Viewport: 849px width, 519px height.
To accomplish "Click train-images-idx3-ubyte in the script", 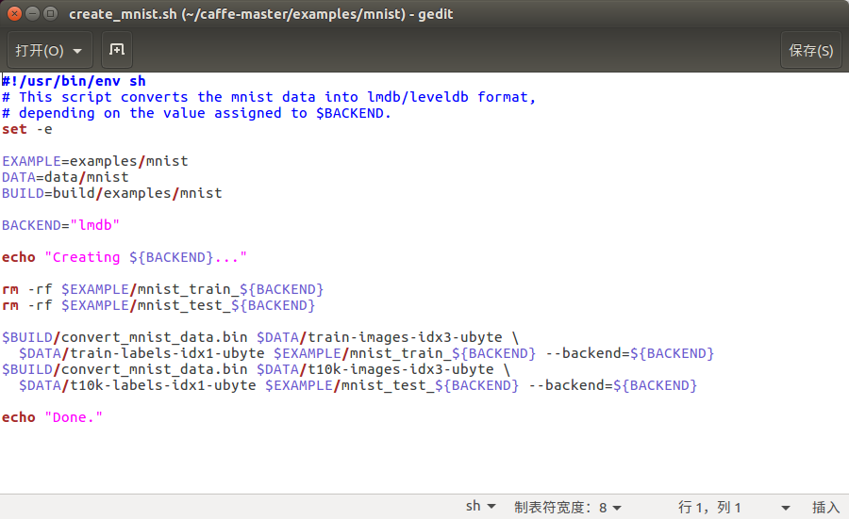I will pyautogui.click(x=405, y=337).
